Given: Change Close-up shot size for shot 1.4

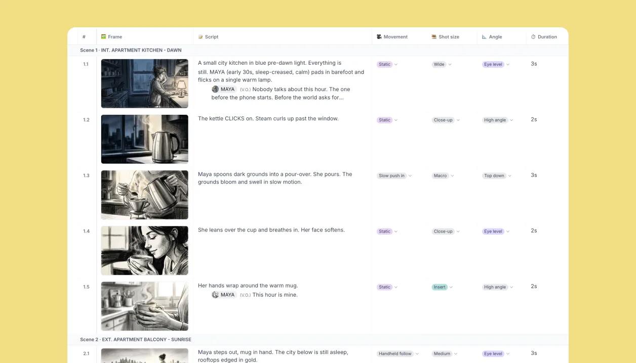Looking at the screenshot, I should tap(446, 231).
